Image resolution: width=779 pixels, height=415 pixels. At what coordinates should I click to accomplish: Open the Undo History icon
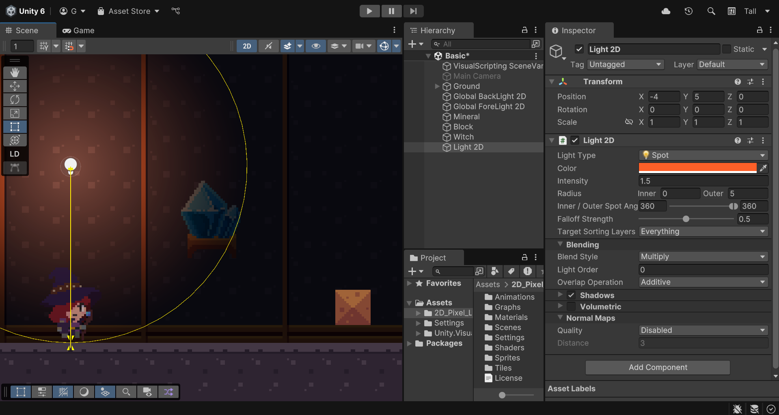688,11
